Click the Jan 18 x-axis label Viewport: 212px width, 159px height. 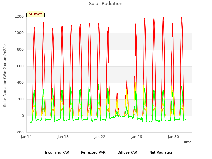(x=63, y=137)
